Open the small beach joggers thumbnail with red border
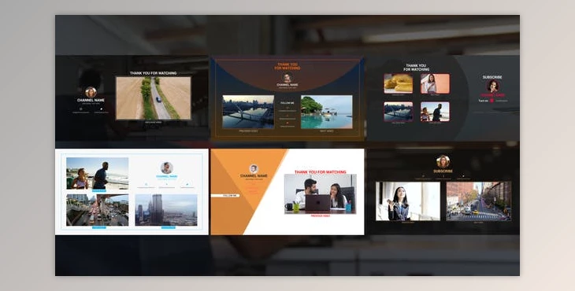The width and height of the screenshot is (575, 291). point(435,112)
